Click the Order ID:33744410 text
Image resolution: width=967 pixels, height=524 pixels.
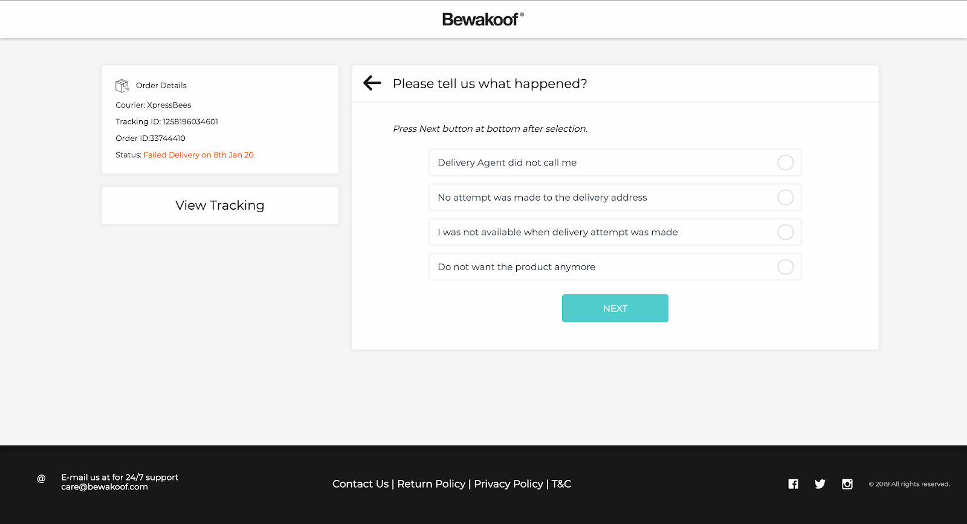[x=150, y=138]
